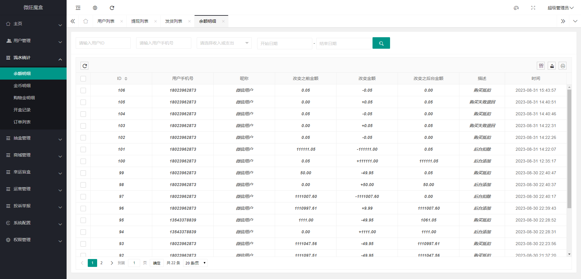This screenshot has height=279, width=581.
Task: Check the row with ID 104
Action: tap(83, 114)
